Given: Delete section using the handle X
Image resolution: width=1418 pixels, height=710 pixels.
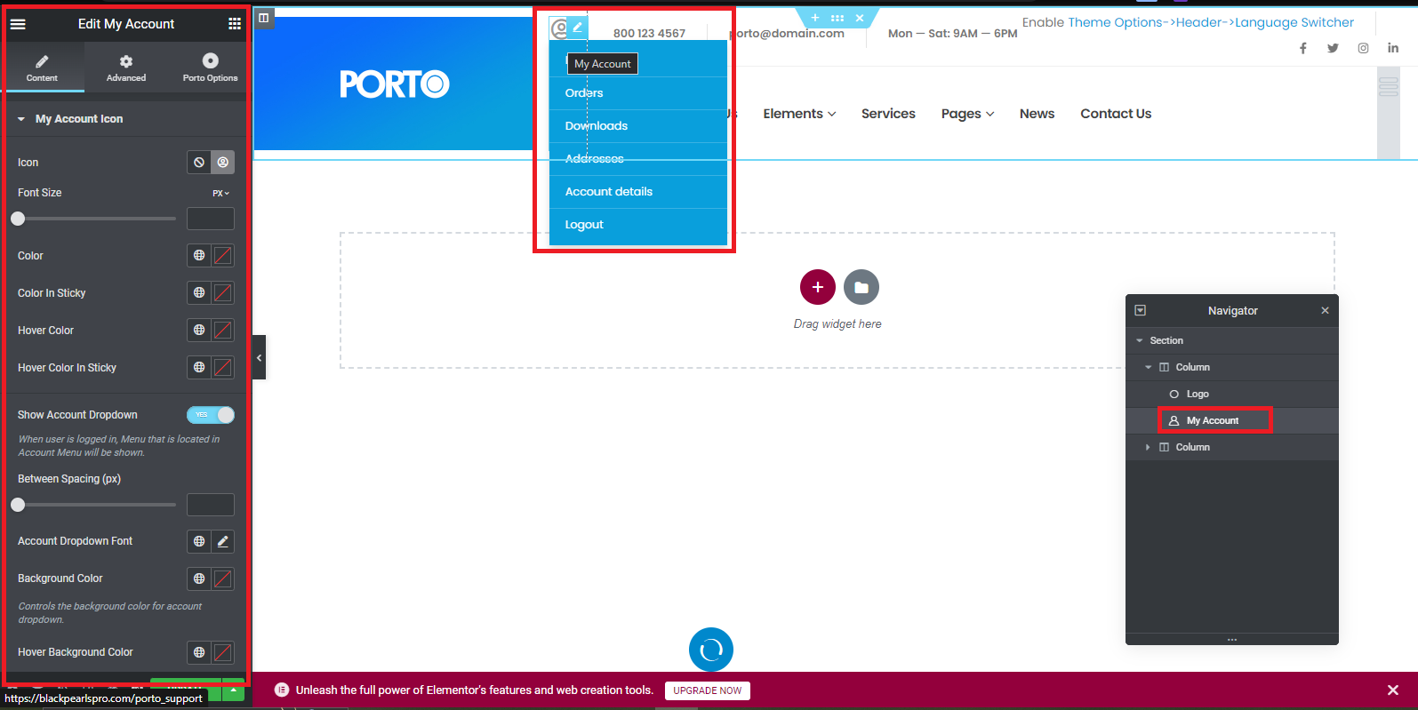Looking at the screenshot, I should click(x=860, y=18).
